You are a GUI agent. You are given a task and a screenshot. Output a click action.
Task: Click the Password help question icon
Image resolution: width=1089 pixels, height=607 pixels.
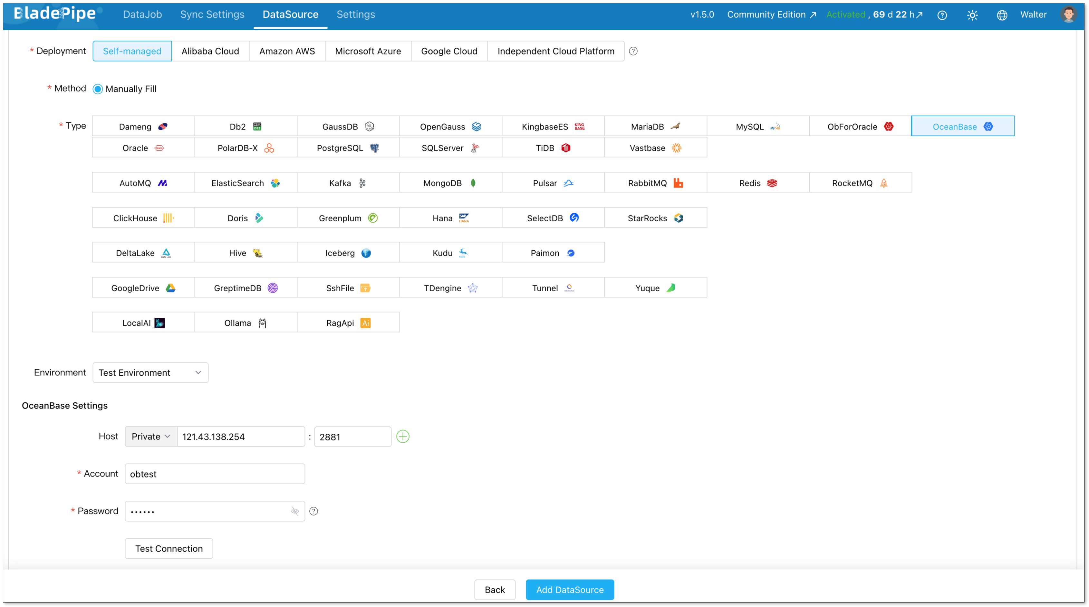click(x=314, y=511)
